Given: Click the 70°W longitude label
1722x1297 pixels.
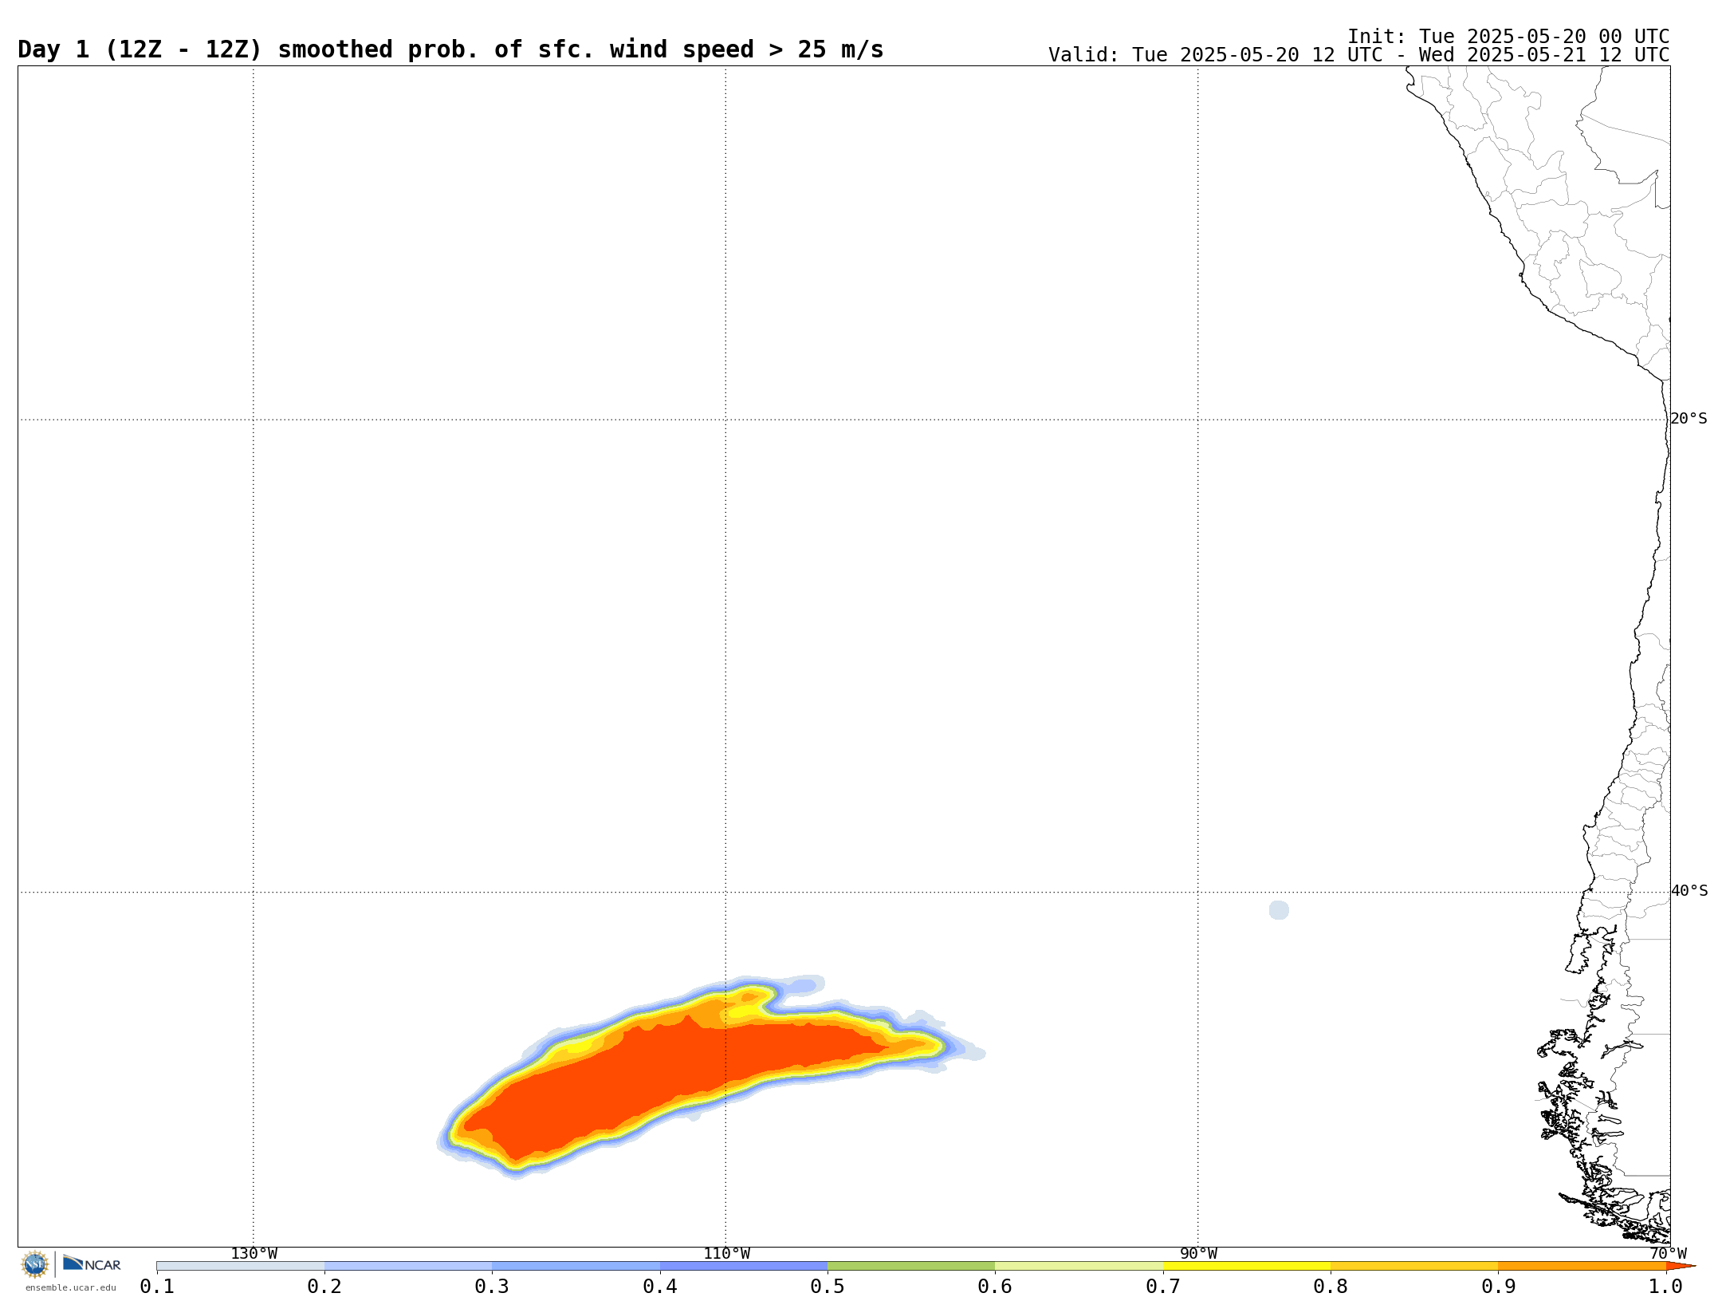Looking at the screenshot, I should (1668, 1254).
